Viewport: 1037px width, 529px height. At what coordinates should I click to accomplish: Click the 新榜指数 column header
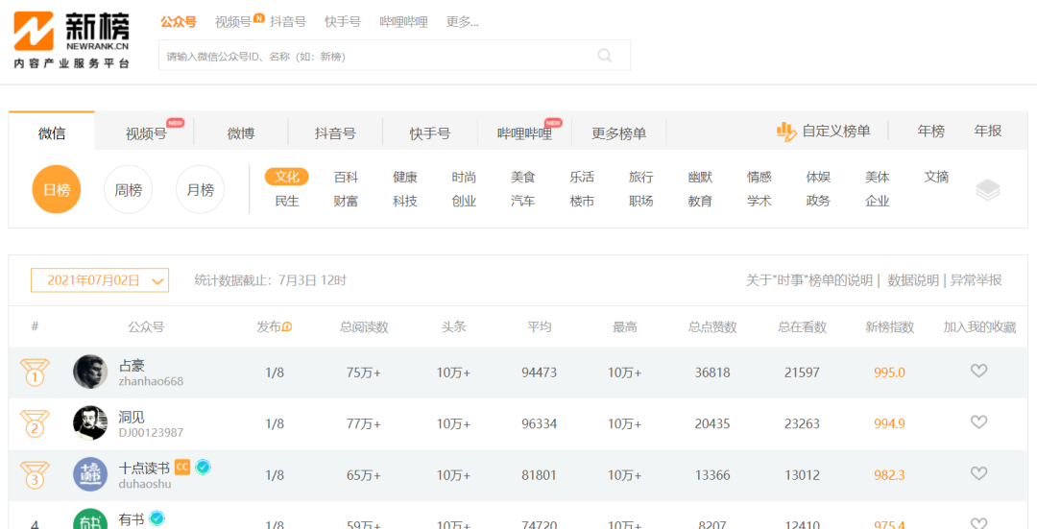pos(889,326)
